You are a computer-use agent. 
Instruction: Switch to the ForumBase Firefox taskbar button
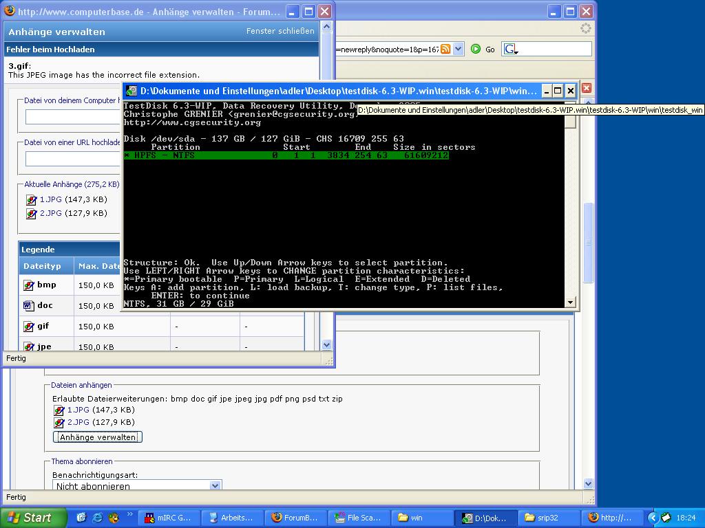pos(295,518)
